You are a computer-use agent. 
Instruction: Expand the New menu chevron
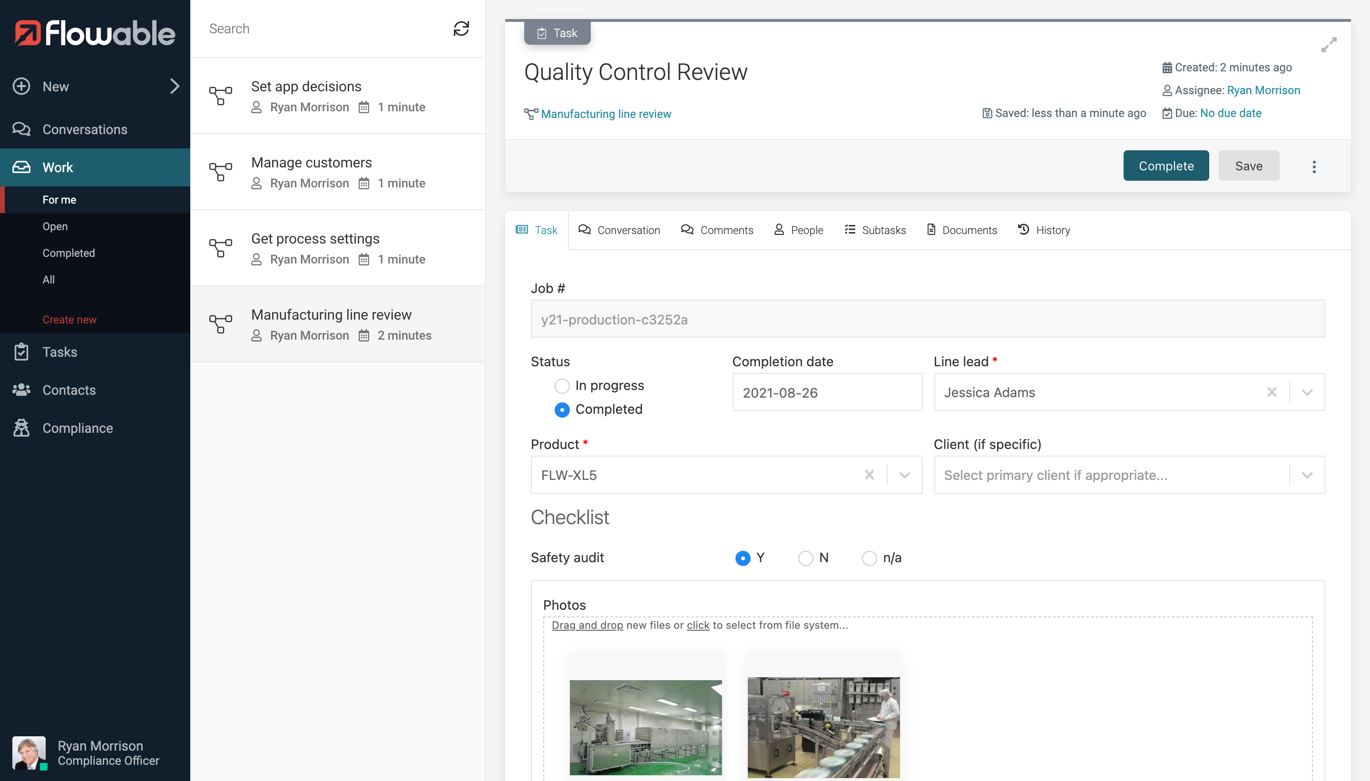pyautogui.click(x=174, y=86)
